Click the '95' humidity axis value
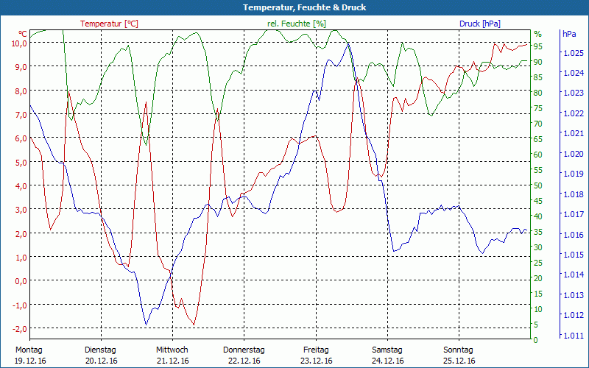589x368 pixels. [x=538, y=46]
